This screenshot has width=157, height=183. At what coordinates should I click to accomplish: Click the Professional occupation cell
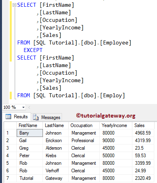click(x=84, y=141)
